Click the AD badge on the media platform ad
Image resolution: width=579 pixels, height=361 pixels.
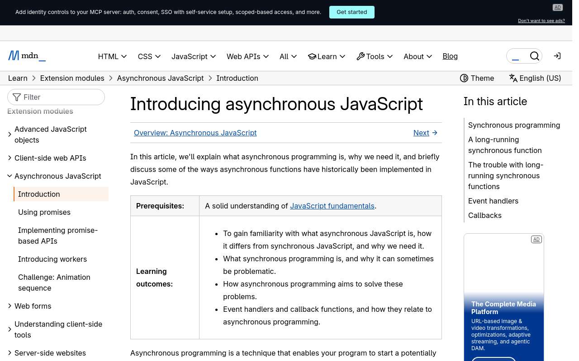coord(536,240)
